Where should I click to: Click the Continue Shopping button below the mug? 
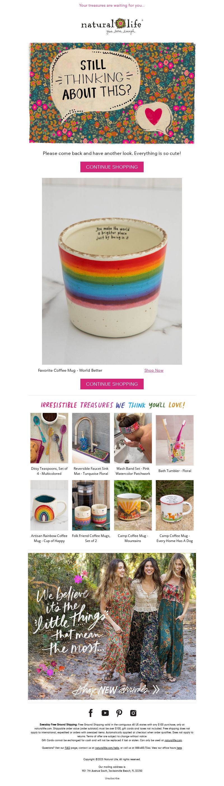[112, 384]
